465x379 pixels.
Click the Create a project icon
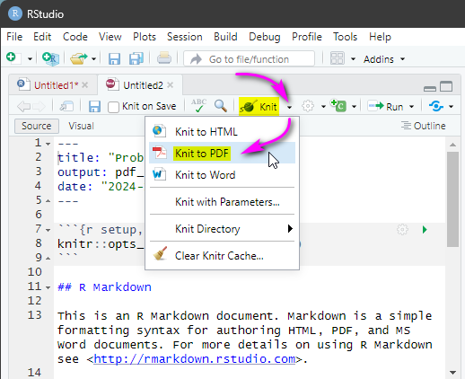(x=50, y=57)
